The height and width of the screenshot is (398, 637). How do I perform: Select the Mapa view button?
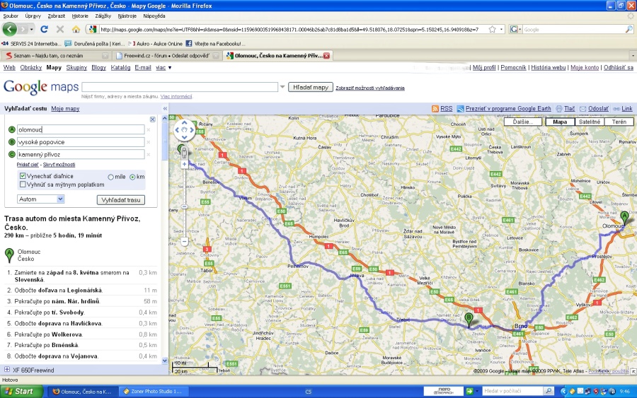pos(560,122)
